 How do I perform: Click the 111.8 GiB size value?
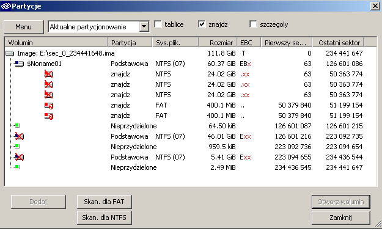221,53
